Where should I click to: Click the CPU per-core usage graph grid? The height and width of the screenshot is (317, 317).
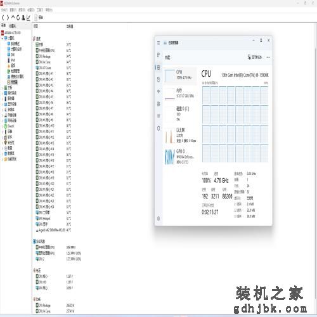coord(235,124)
